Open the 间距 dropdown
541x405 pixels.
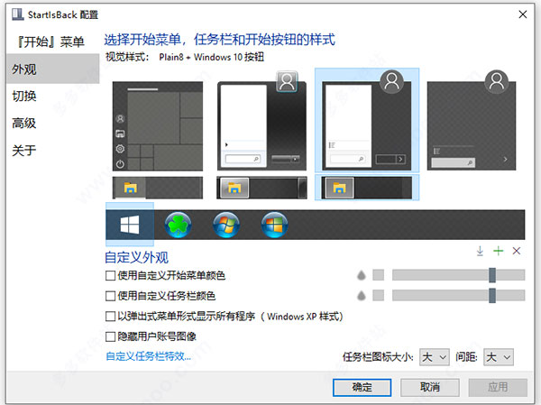(x=499, y=357)
